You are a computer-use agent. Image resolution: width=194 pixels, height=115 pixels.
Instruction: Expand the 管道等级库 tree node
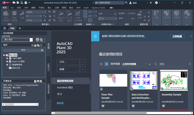pos(7,65)
